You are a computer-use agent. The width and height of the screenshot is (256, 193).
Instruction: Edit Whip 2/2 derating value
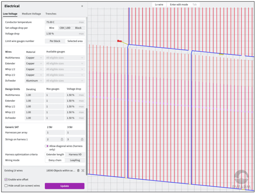[x=34, y=112]
